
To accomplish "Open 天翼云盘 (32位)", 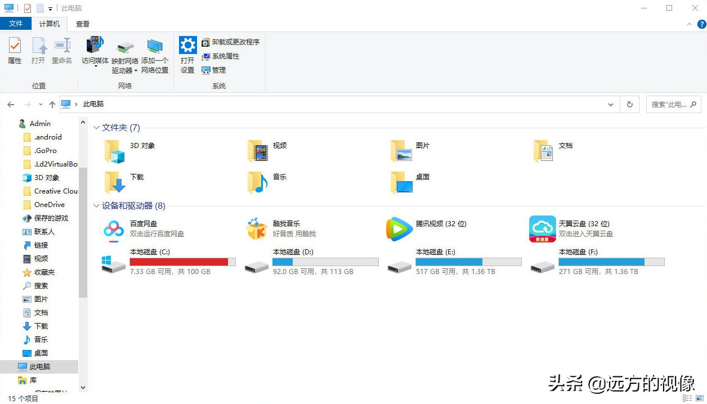I will point(542,229).
